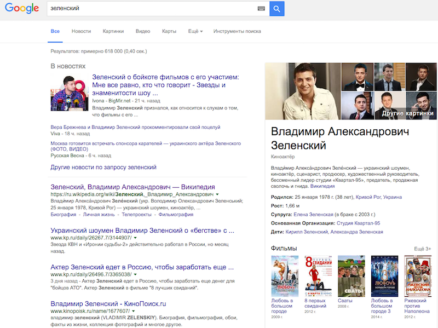The height and width of the screenshot is (328, 438).
Task: Expand dropdown arrow next to kp.ru 26496.7 URL
Action: (x=135, y=274)
